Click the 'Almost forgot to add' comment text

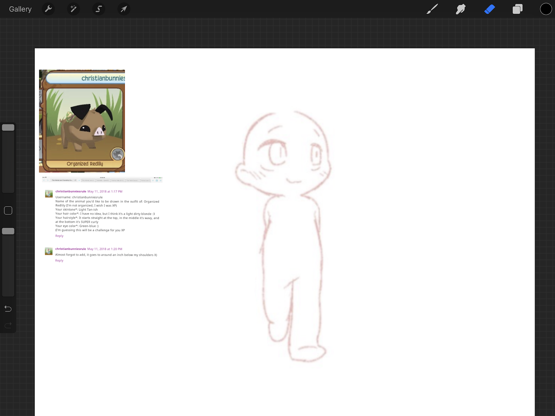(106, 255)
